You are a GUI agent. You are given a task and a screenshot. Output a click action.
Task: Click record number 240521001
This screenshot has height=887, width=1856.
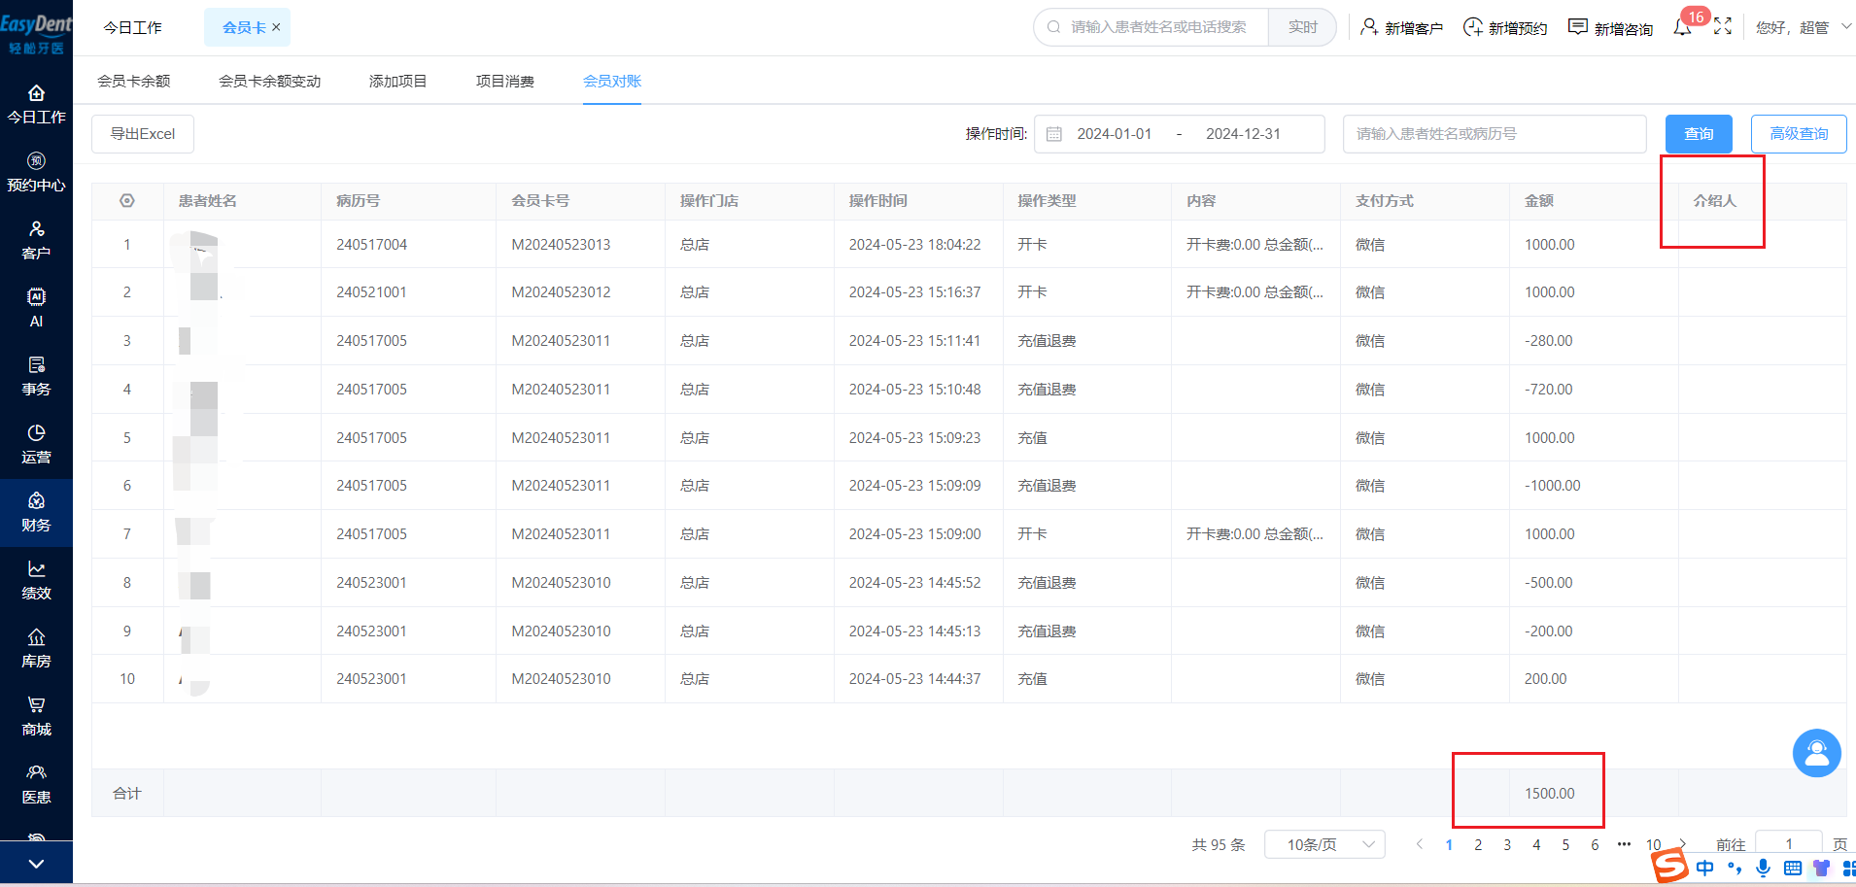(372, 292)
